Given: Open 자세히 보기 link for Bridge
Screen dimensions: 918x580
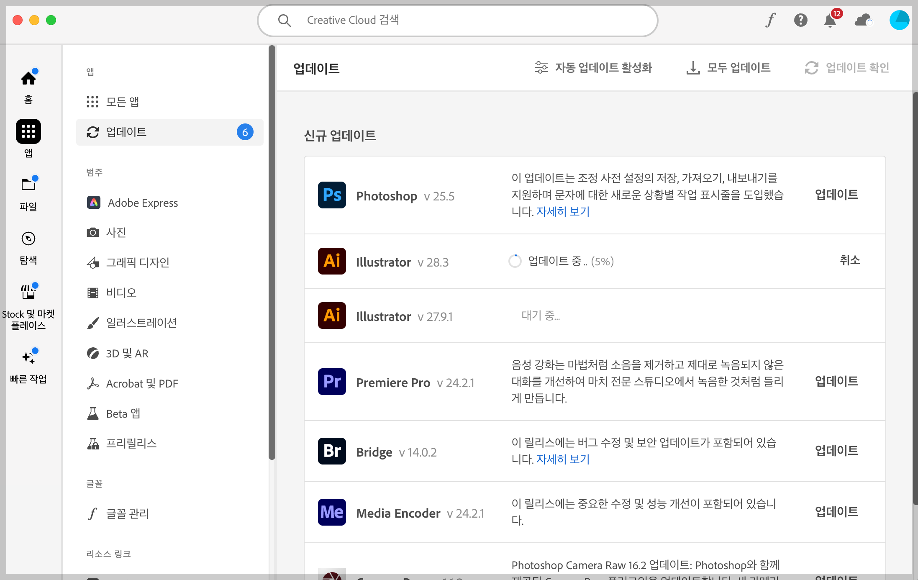Looking at the screenshot, I should [563, 459].
